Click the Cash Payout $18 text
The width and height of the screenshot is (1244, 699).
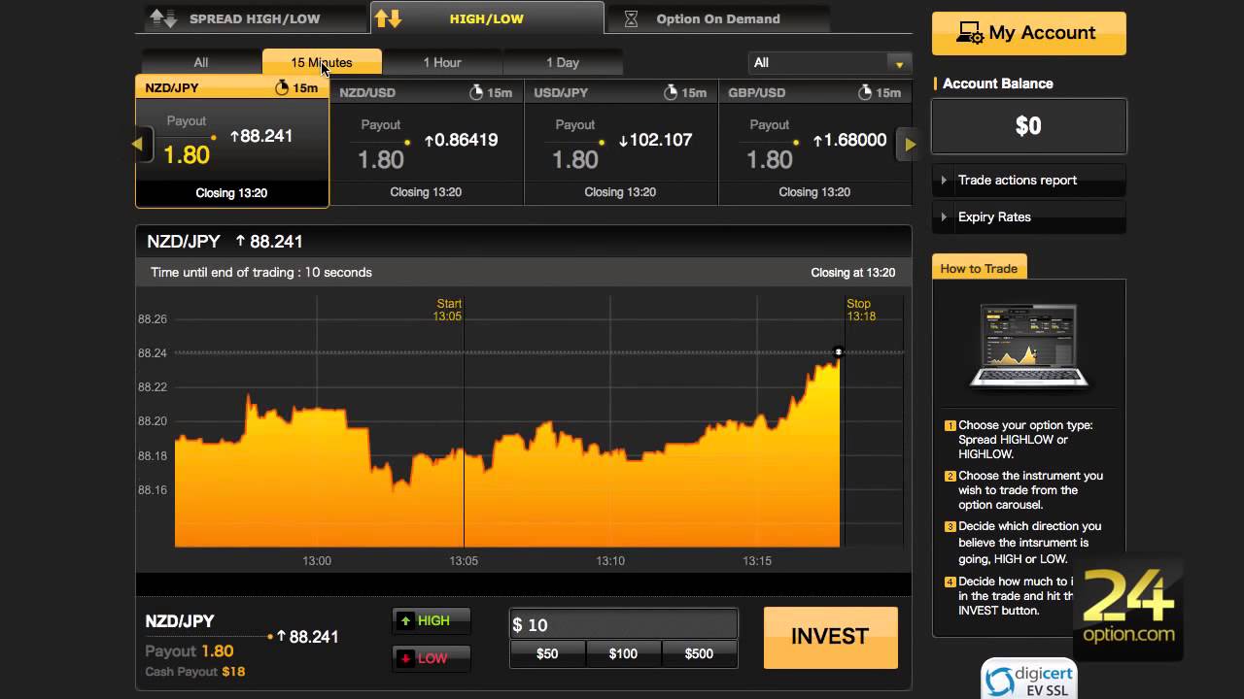click(x=194, y=672)
